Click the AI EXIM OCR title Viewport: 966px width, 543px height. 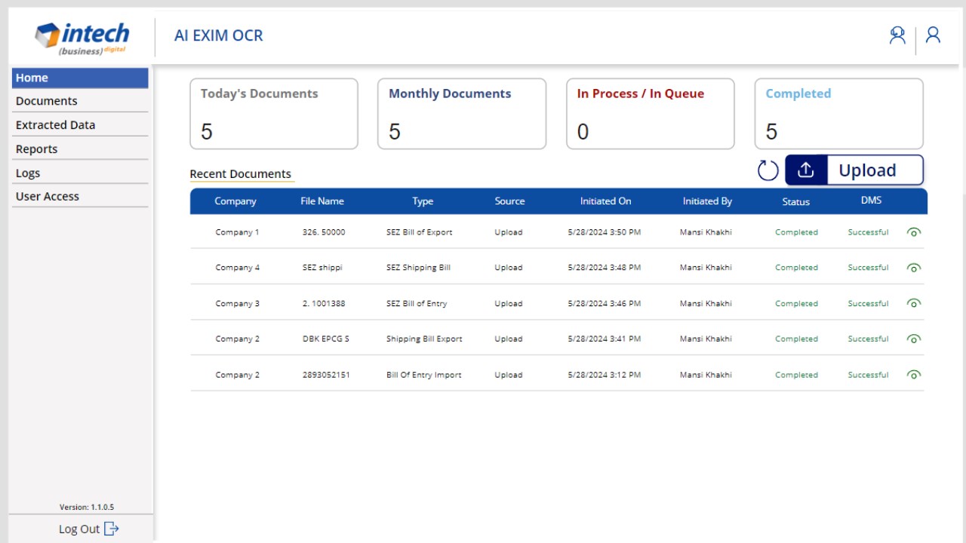218,35
